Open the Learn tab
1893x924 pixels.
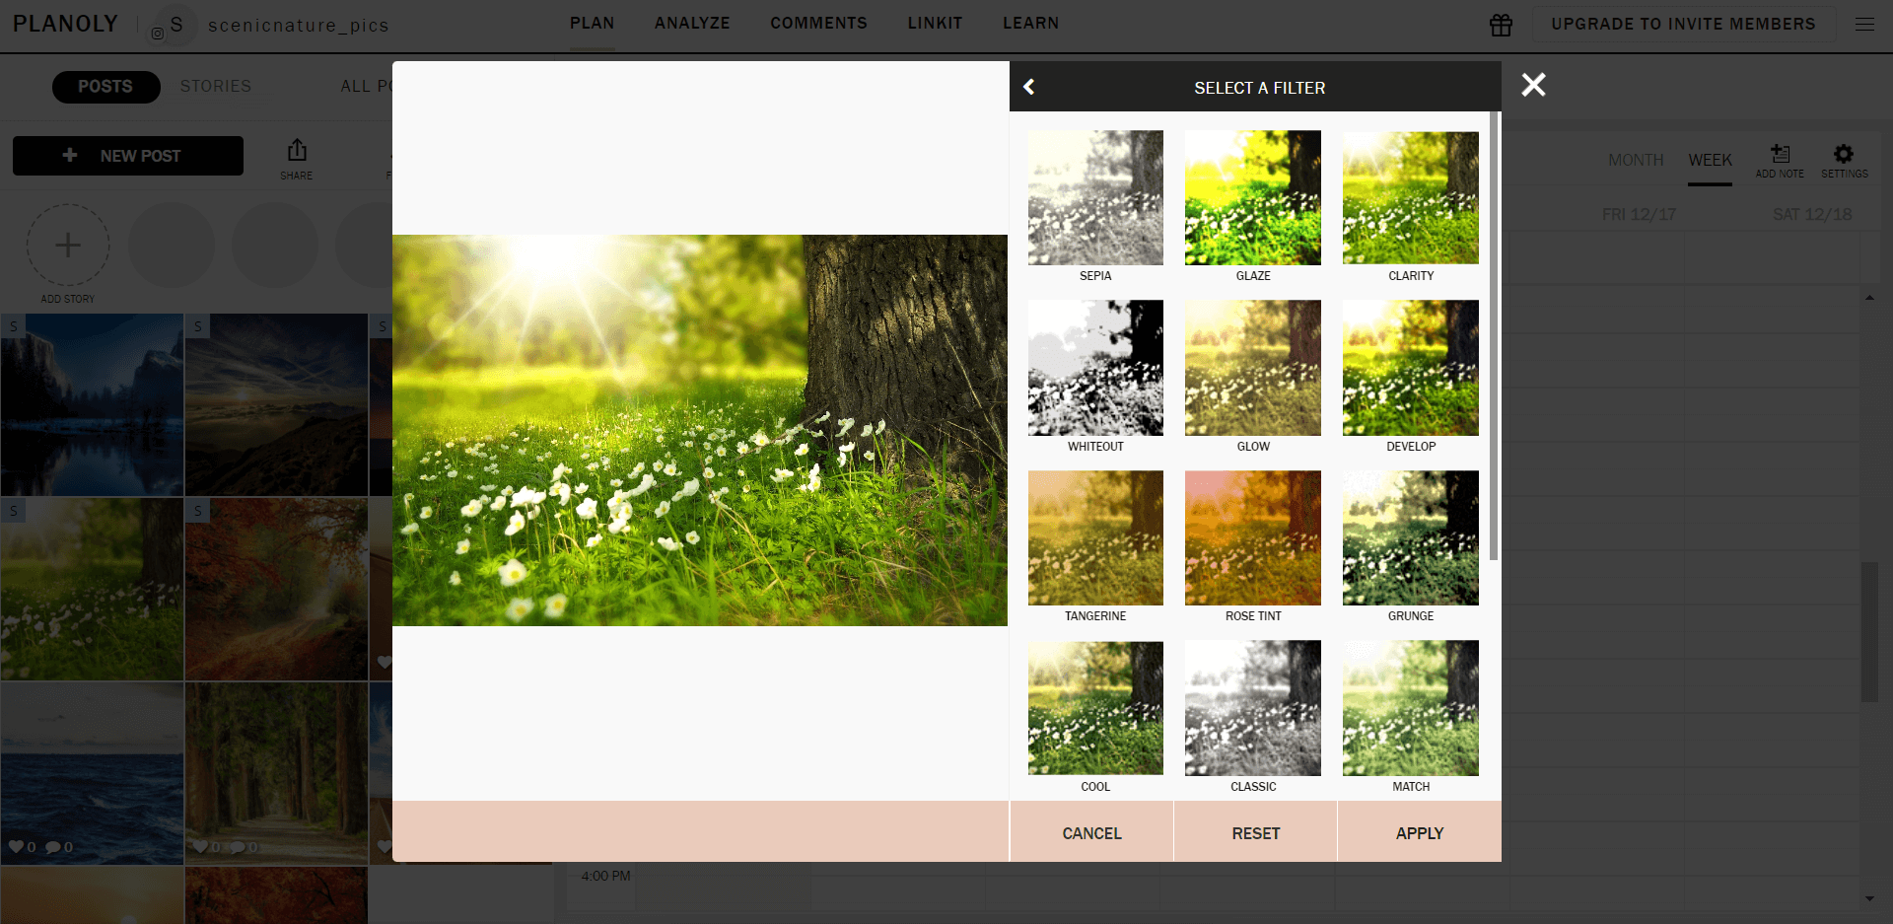pyautogui.click(x=1030, y=23)
